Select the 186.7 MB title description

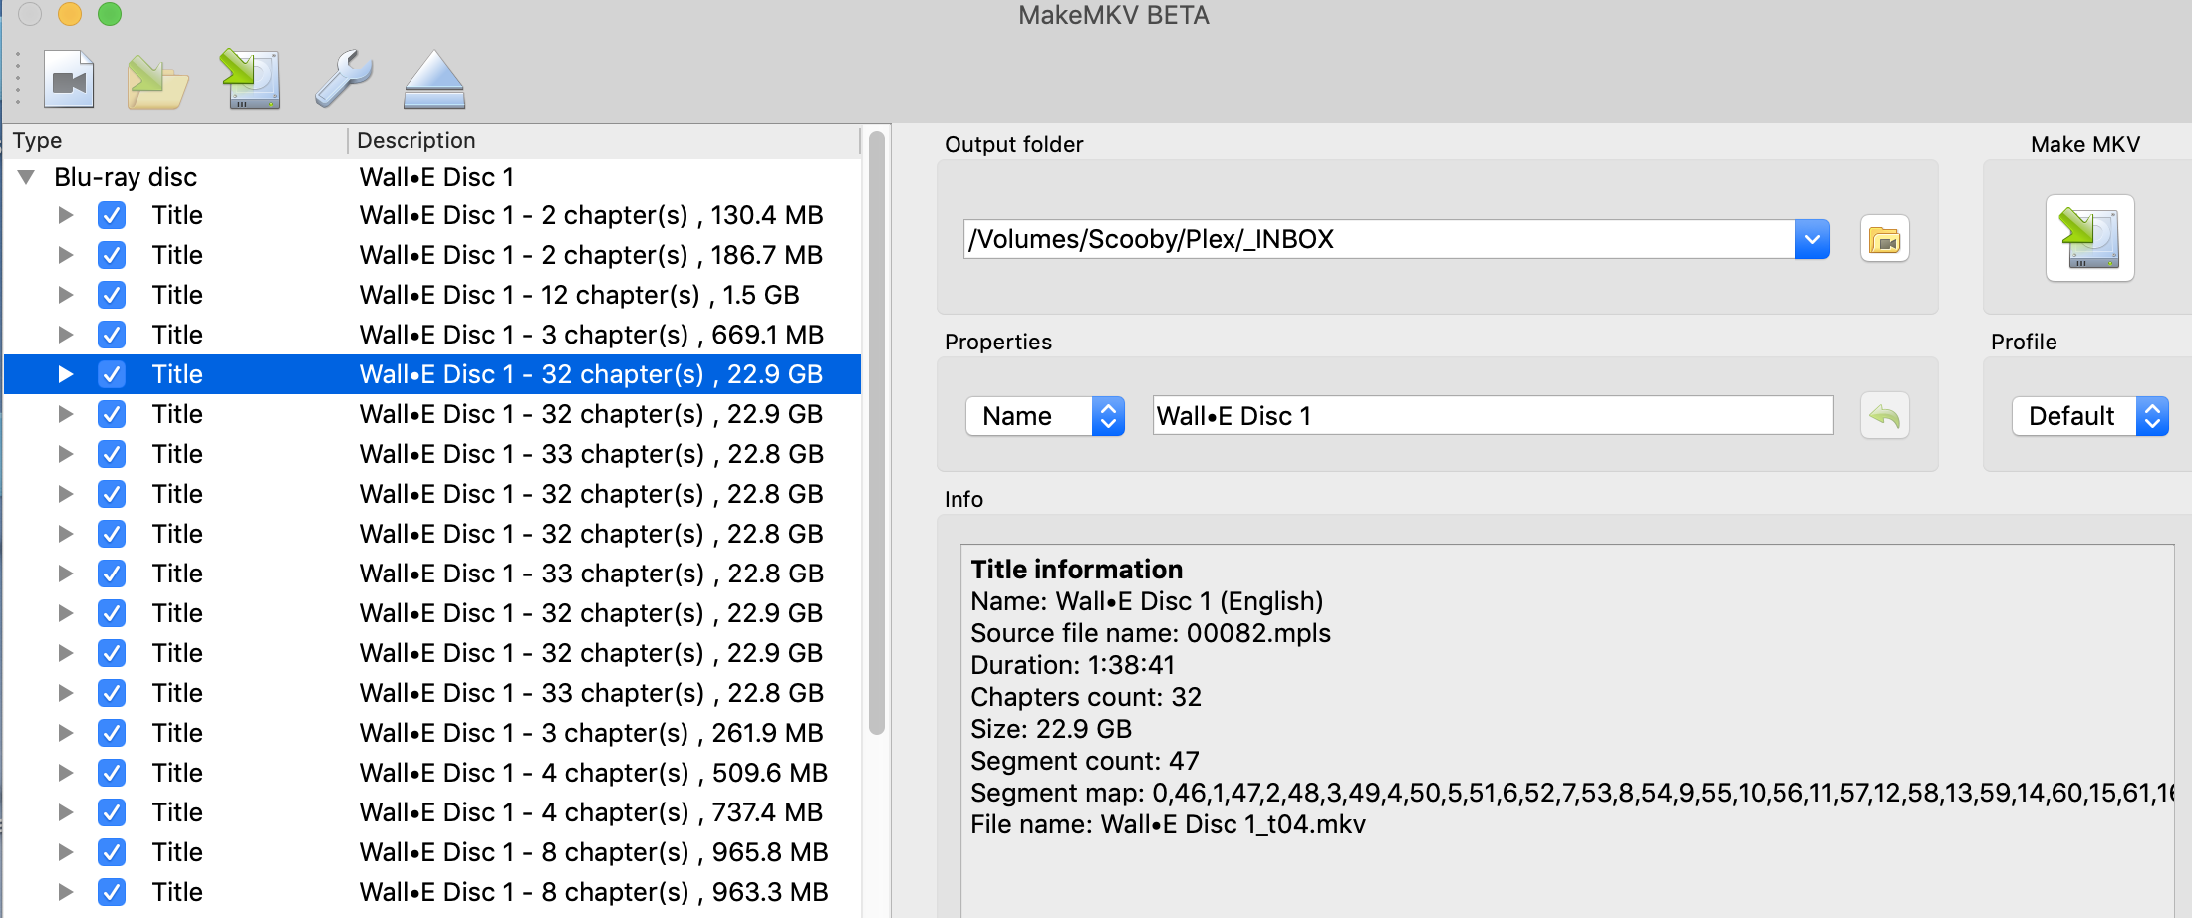pos(591,255)
